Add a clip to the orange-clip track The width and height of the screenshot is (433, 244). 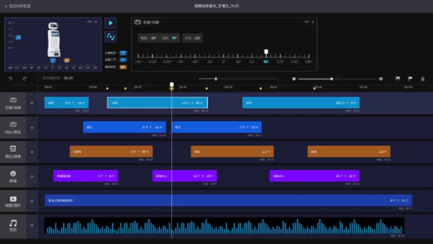point(32,152)
